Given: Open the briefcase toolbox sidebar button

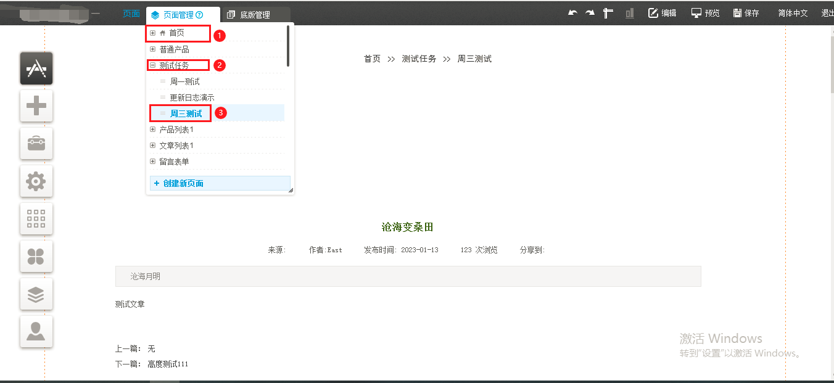Looking at the screenshot, I should coord(36,144).
